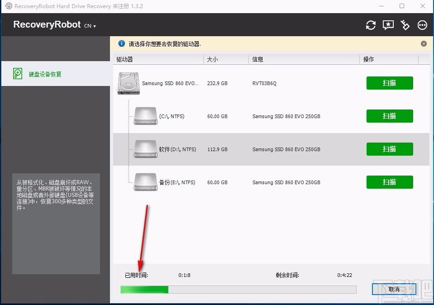The width and height of the screenshot is (434, 305).
Task: Scan the C:\ NTFS partition
Action: point(390,116)
